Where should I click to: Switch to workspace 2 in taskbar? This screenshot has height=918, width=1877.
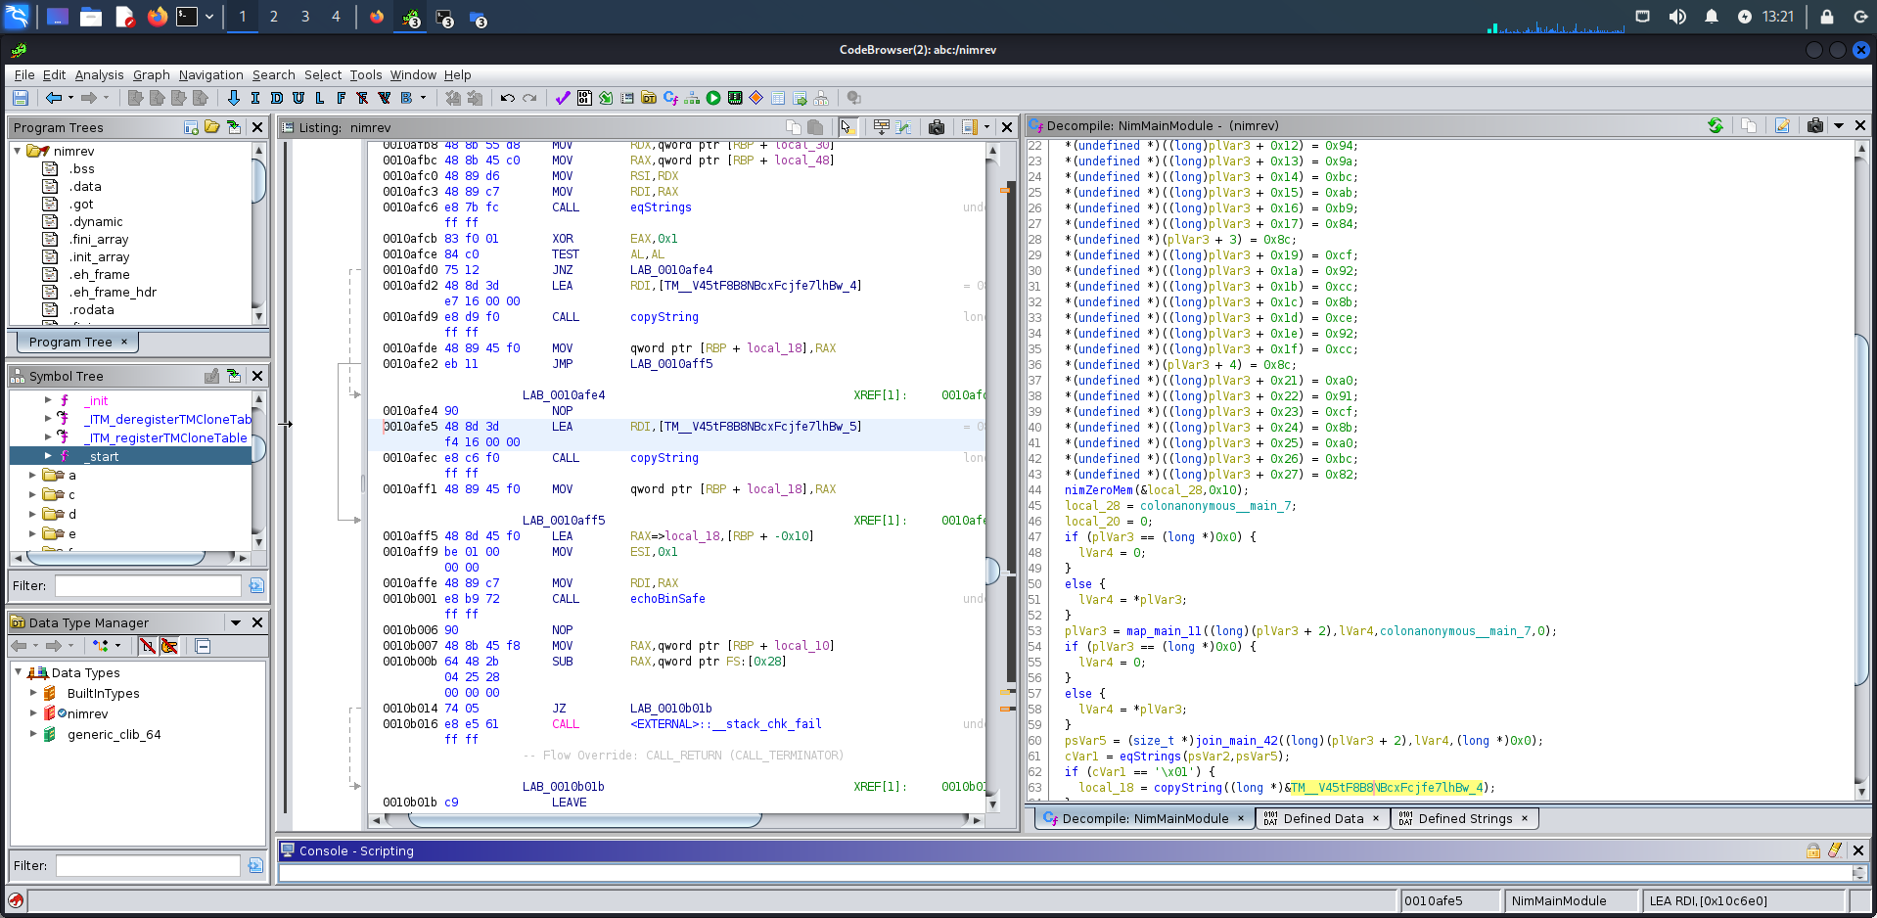point(274,17)
